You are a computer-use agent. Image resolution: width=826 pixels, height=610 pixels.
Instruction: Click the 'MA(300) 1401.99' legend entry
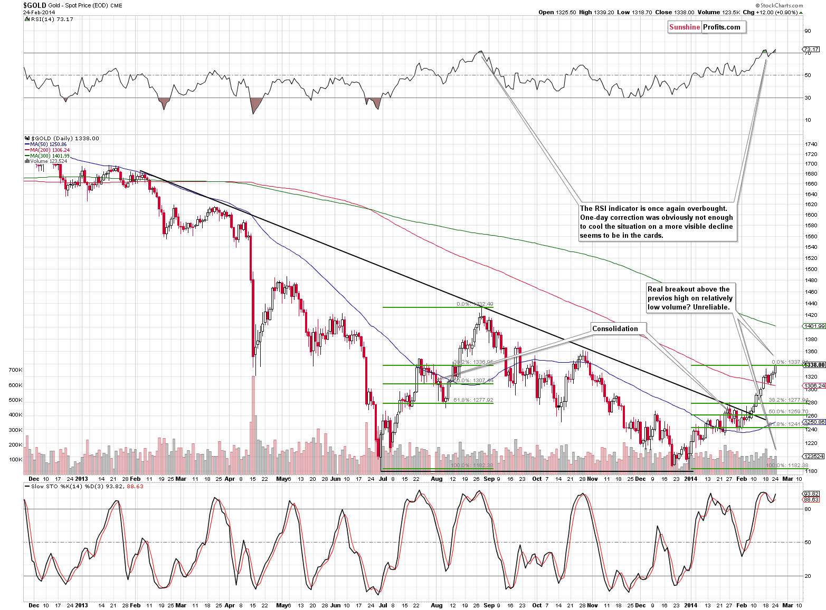pos(50,156)
